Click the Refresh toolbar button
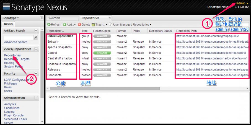Image resolution: width=251 pixels, height=125 pixels. click(x=54, y=25)
